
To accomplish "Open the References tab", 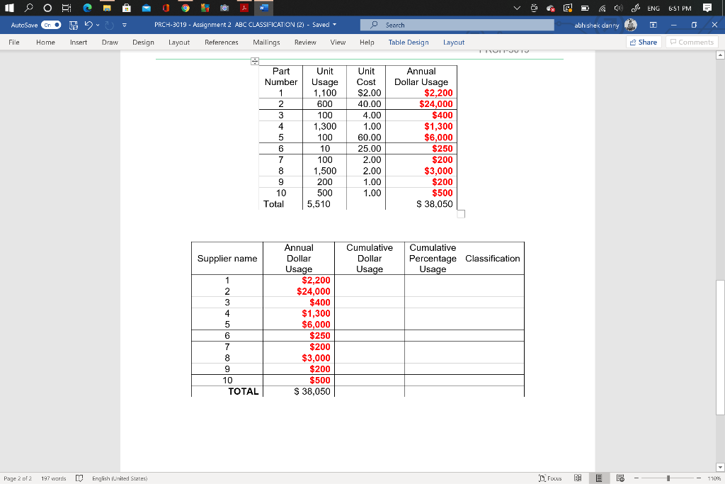I will 222,42.
